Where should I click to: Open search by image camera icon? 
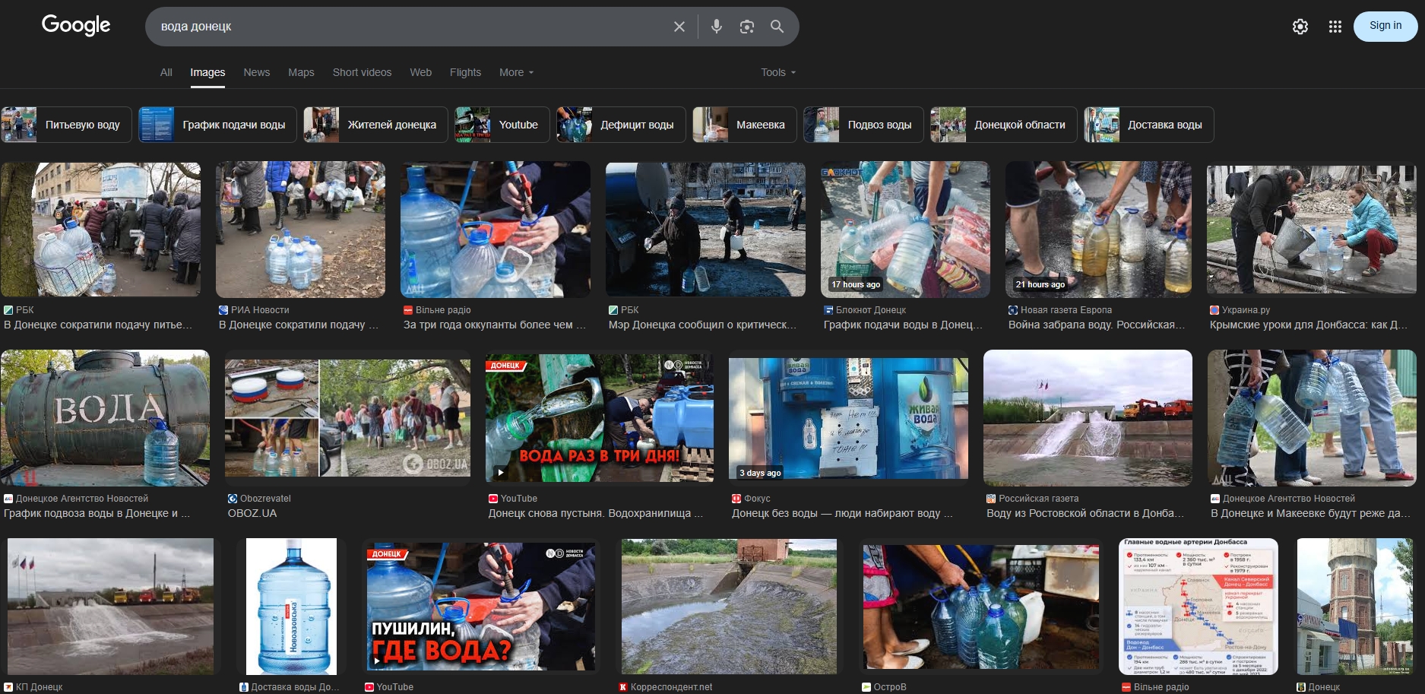pos(746,27)
